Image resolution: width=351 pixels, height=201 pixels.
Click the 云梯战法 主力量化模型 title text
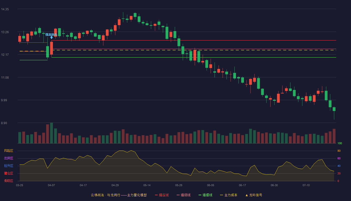tap(119, 195)
